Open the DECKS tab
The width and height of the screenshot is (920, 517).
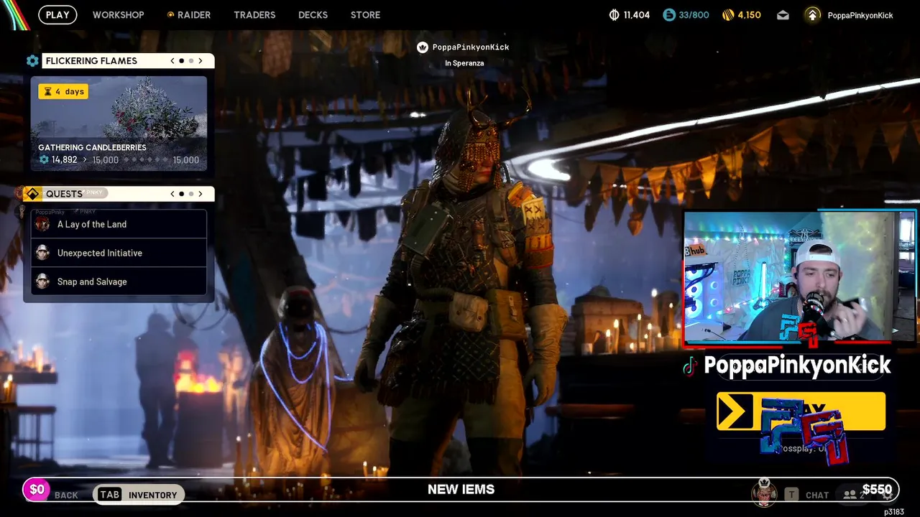313,15
